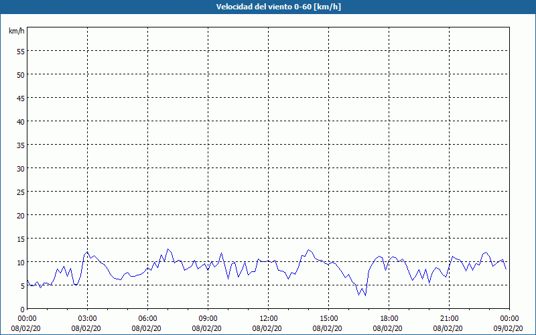This screenshot has height=335, width=536.
Task: Click the 55 y-axis value
Action: coord(21,52)
